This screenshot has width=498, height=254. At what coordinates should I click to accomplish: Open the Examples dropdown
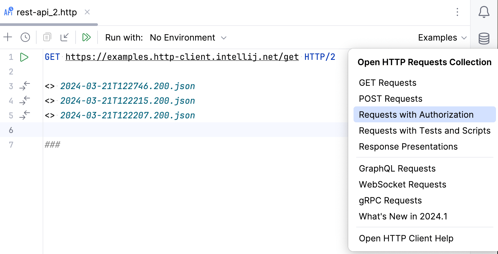tap(442, 38)
